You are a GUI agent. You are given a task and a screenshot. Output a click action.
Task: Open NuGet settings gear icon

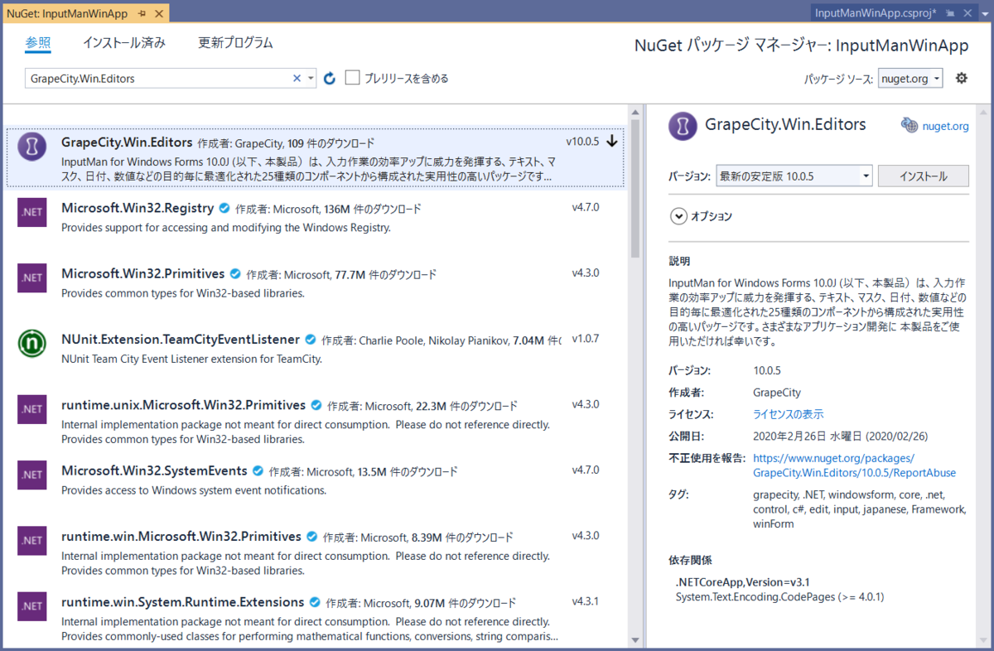(x=961, y=78)
